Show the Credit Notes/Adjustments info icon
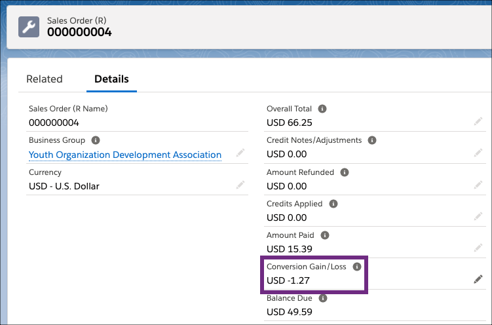The height and width of the screenshot is (325, 492). pos(372,140)
